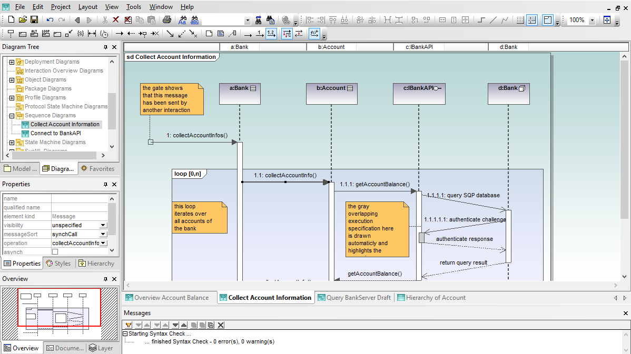Save the project with floppy disk icon

[34, 19]
